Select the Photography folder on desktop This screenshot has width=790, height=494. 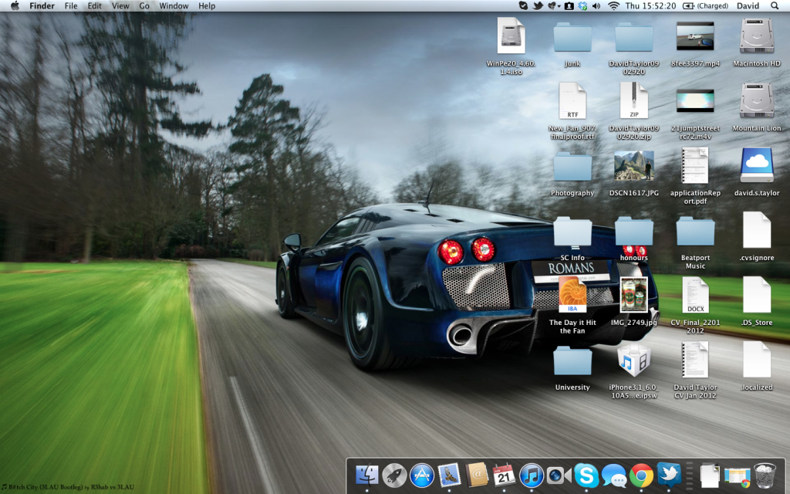(572, 167)
